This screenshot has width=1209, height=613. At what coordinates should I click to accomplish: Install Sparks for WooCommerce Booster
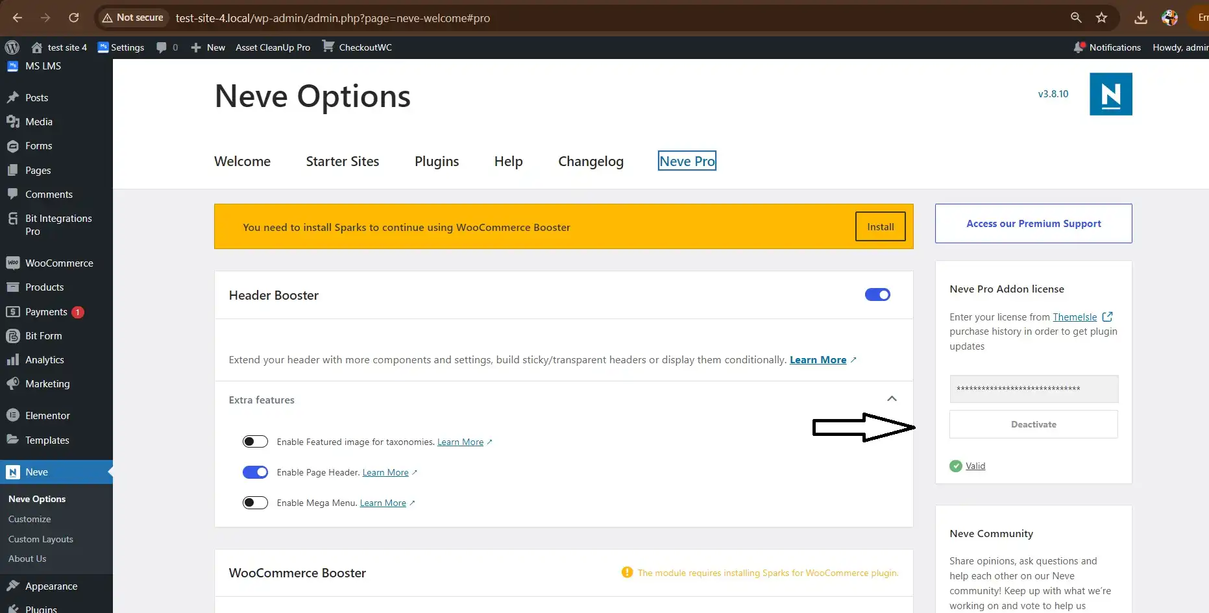879,226
